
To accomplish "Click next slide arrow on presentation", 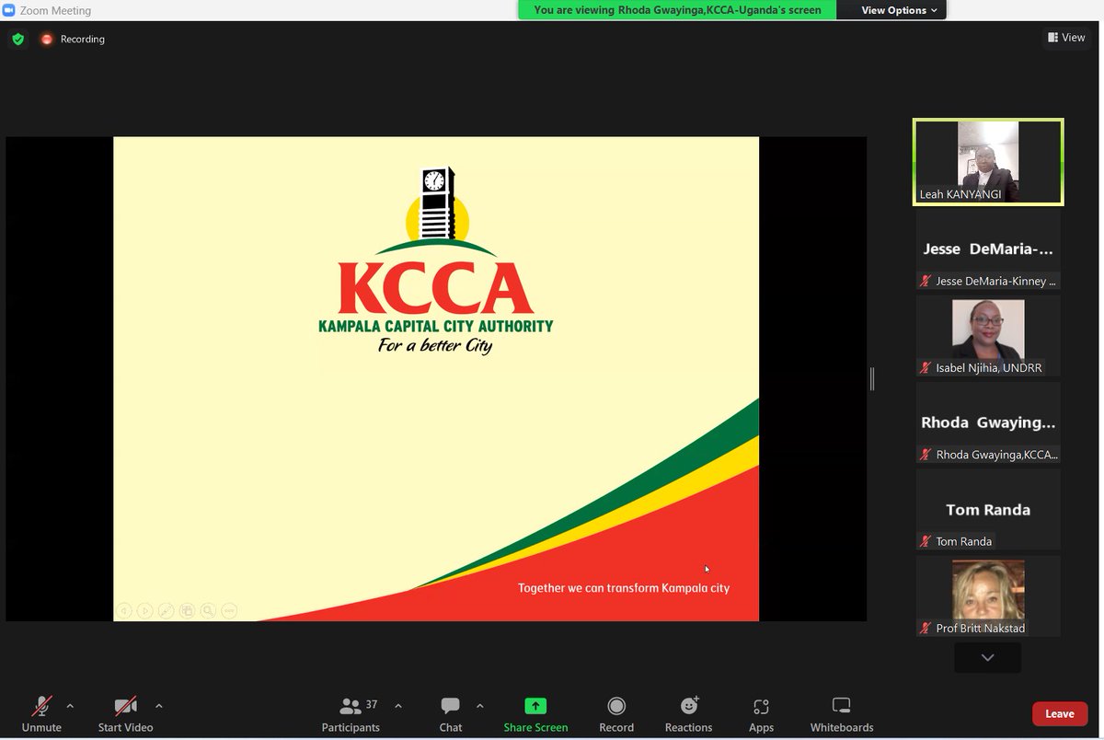I will [x=145, y=610].
